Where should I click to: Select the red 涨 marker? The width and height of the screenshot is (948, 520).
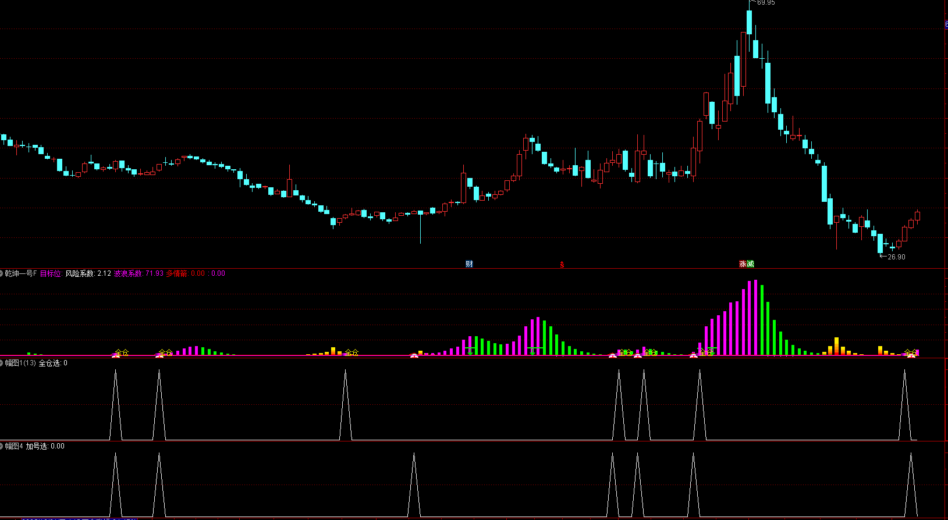[743, 264]
